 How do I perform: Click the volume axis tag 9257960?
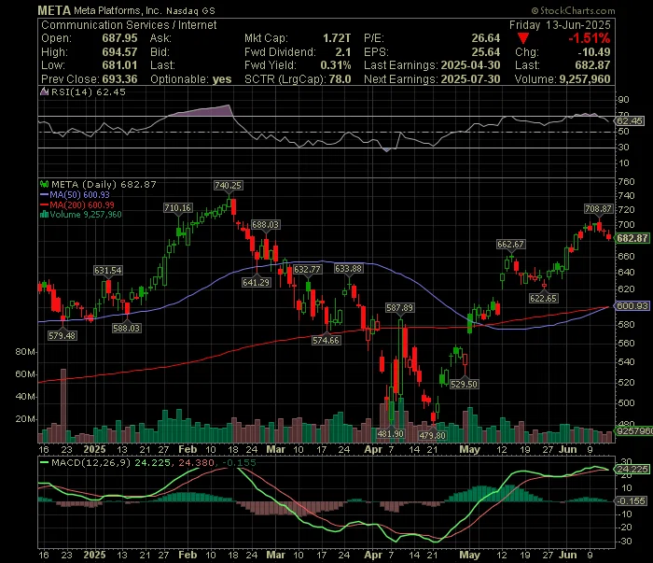[x=633, y=431]
